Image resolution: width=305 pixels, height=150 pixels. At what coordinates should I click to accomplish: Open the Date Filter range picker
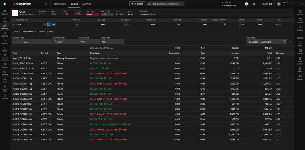(x=267, y=42)
